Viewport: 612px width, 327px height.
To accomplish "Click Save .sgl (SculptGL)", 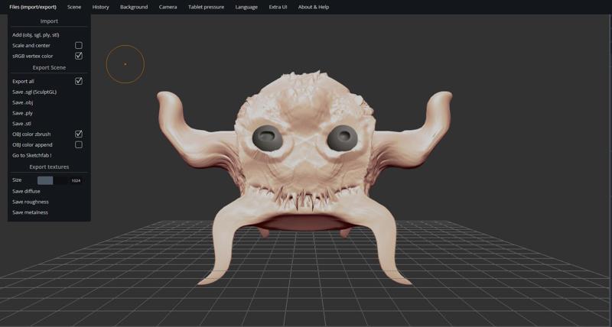I will pyautogui.click(x=34, y=92).
